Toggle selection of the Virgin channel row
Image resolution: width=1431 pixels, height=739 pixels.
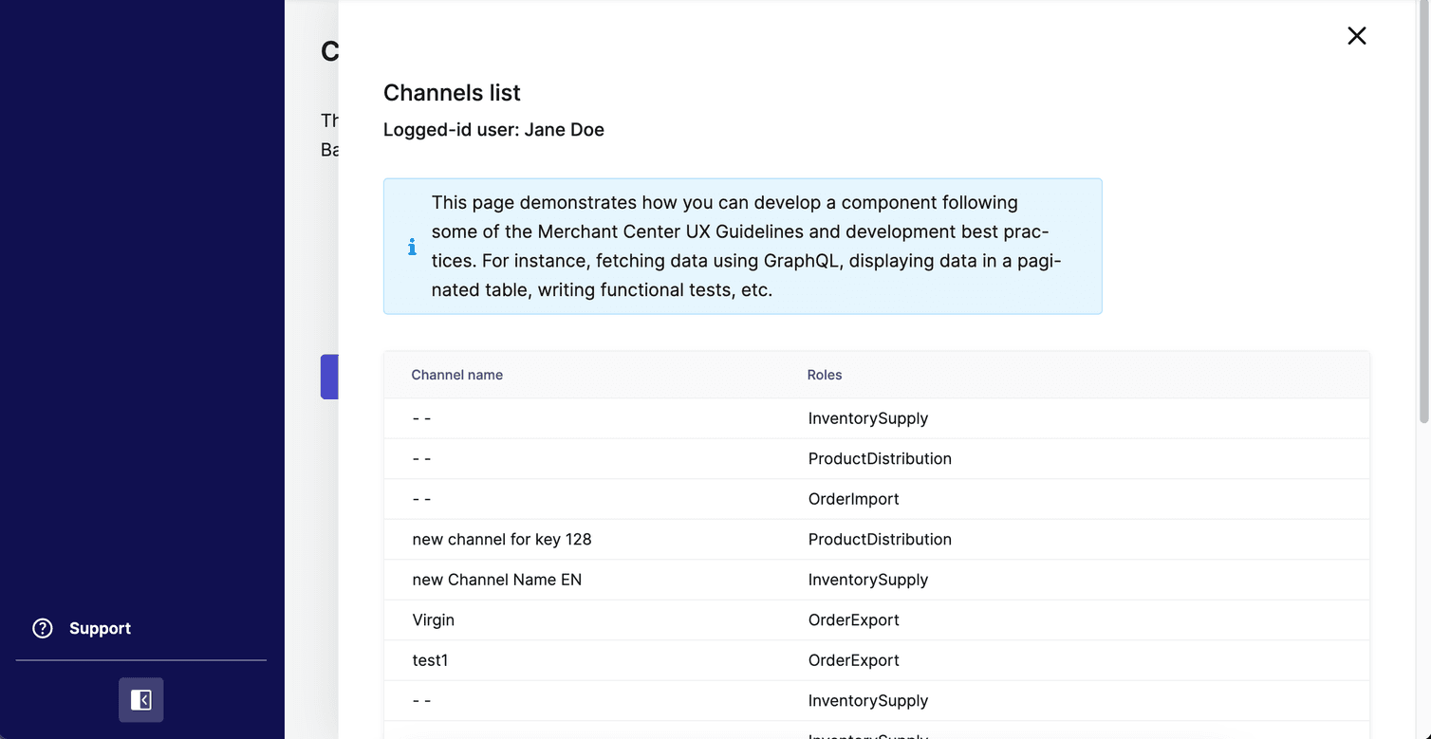[x=433, y=619]
